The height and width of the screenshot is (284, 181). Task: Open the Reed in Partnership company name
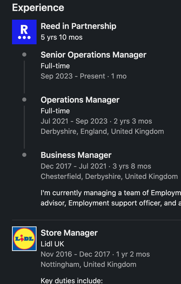pyautogui.click(x=78, y=26)
